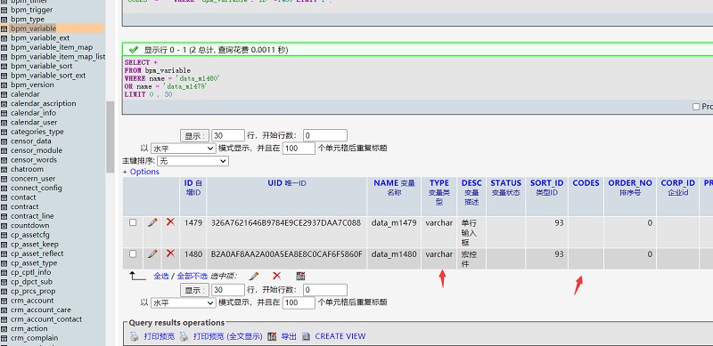Click the edit pencil icon for row 1479
The height and width of the screenshot is (346, 713).
point(152,222)
